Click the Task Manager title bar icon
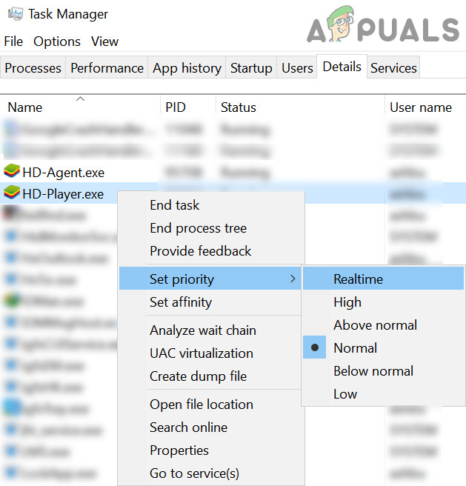The image size is (466, 486). (x=16, y=14)
